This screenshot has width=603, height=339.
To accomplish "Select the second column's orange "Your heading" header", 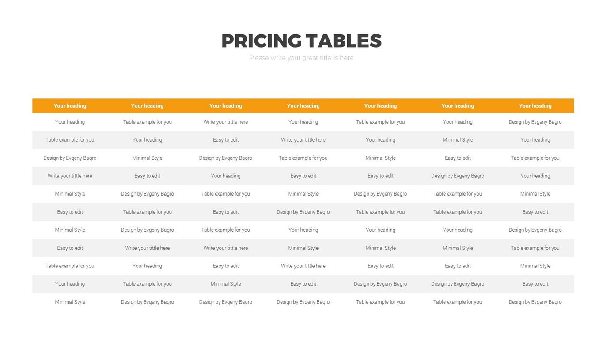I will 147,106.
